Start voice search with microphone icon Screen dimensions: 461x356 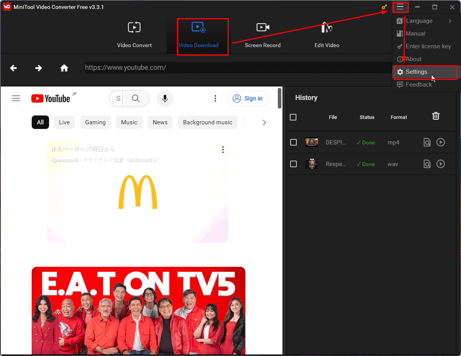pos(165,98)
